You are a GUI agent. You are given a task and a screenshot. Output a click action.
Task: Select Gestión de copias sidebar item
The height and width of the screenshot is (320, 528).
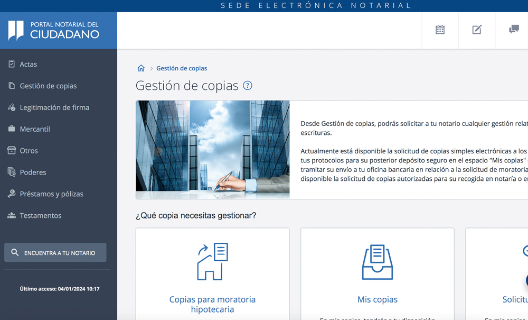pyautogui.click(x=48, y=86)
